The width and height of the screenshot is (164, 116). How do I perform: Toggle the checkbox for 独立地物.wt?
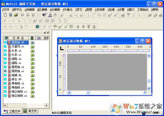[5, 92]
